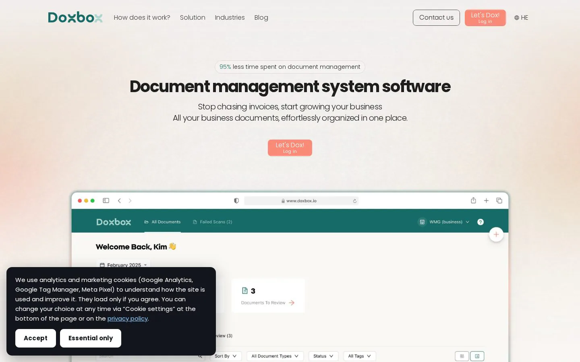Click the arrow next to Documents To Review
The image size is (580, 362).
[292, 303]
